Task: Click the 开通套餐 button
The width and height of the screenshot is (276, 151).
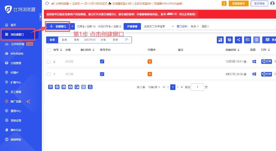Action: click(x=132, y=27)
